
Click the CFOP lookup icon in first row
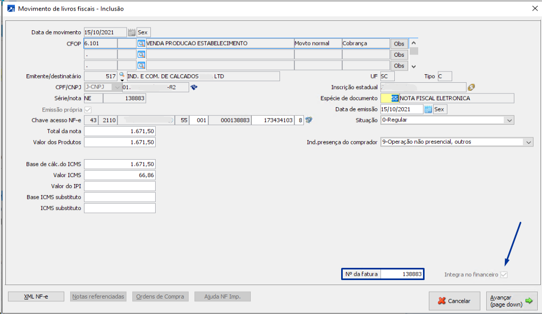(141, 43)
